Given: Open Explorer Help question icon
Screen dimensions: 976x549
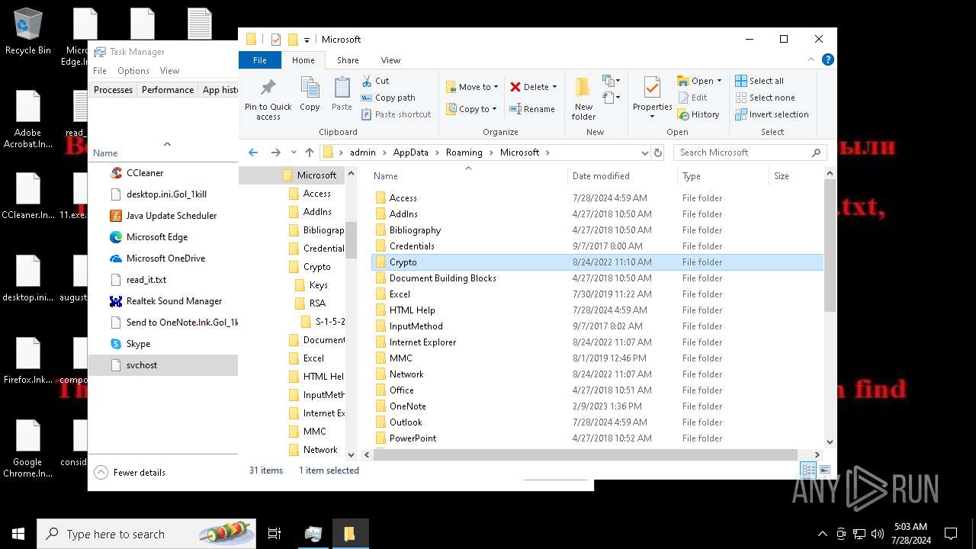Looking at the screenshot, I should pyautogui.click(x=827, y=59).
